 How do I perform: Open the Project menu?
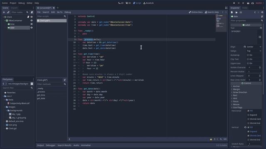[13, 3]
